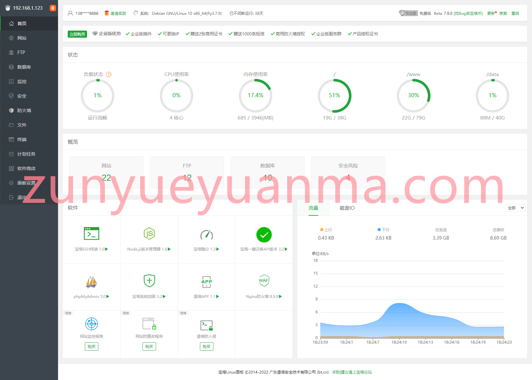Switch to the 流量 tab
532x380 pixels.
coord(313,208)
